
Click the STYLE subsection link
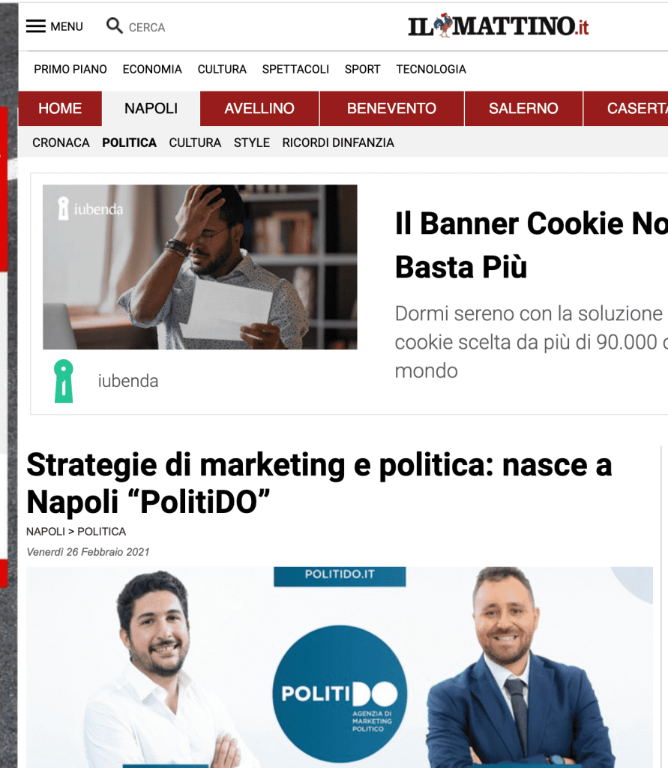252,142
